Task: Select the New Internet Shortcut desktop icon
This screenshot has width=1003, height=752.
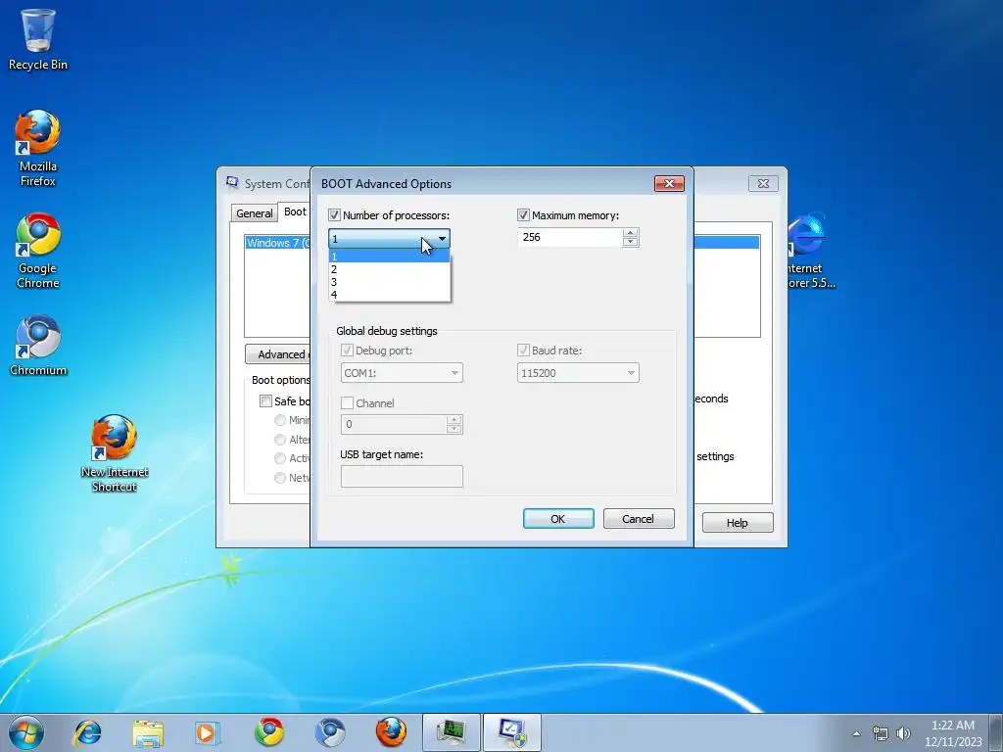Action: click(x=115, y=453)
